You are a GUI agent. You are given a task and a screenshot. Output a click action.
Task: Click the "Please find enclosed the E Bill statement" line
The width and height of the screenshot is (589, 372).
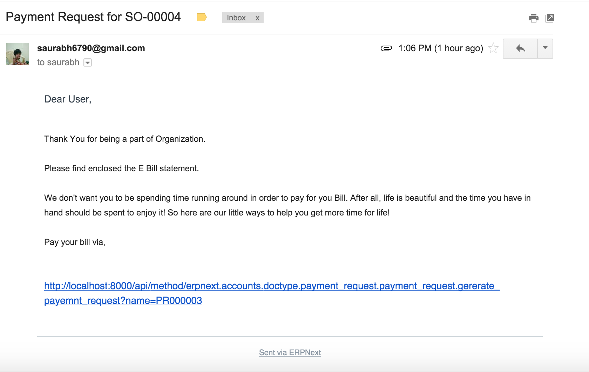click(x=121, y=168)
